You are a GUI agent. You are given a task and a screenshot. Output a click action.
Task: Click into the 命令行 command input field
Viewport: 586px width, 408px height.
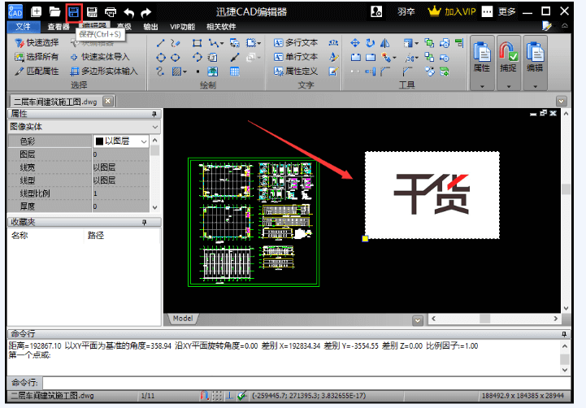pyautogui.click(x=307, y=383)
